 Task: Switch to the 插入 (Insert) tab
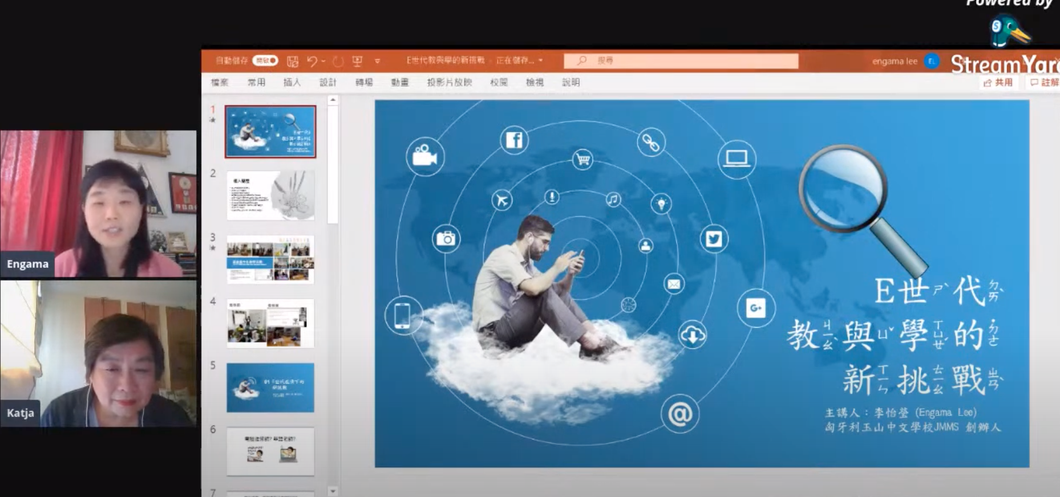click(x=292, y=83)
